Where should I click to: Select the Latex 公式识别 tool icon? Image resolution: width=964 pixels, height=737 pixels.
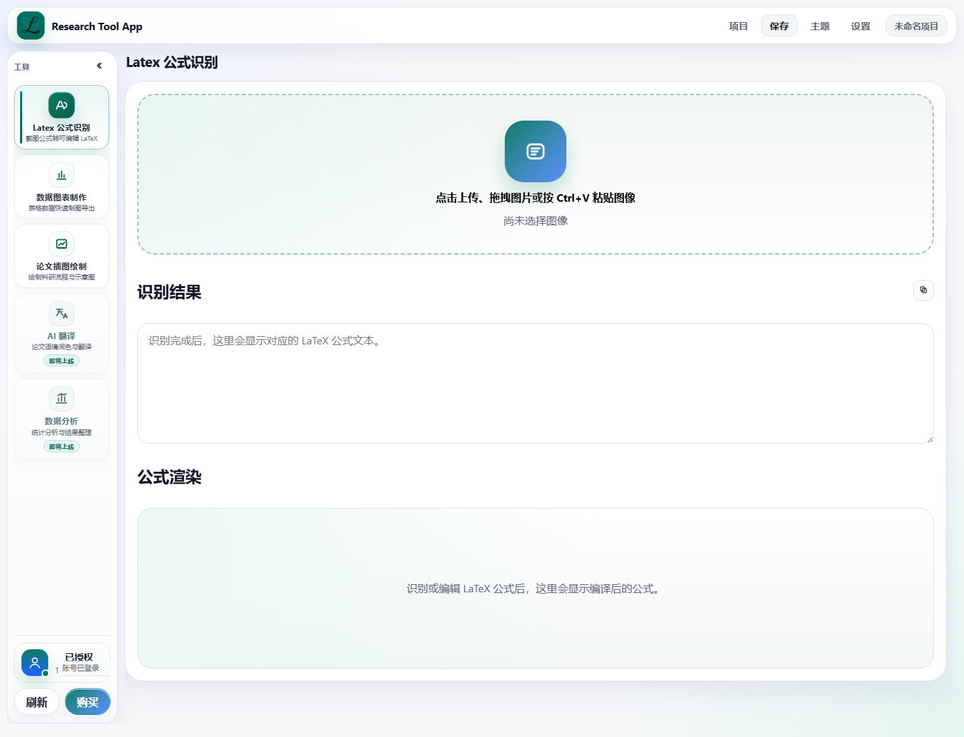[x=62, y=105]
